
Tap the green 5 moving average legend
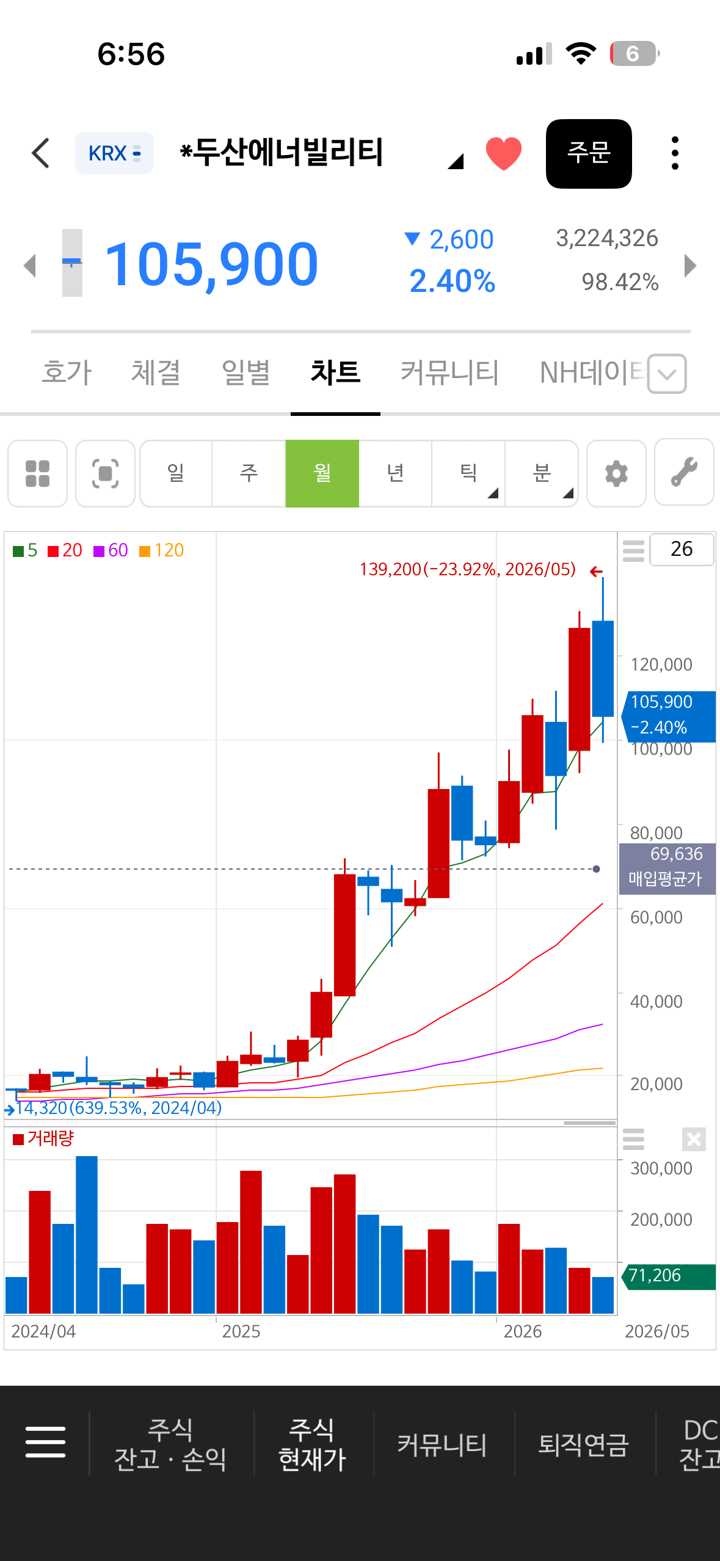click(26, 550)
